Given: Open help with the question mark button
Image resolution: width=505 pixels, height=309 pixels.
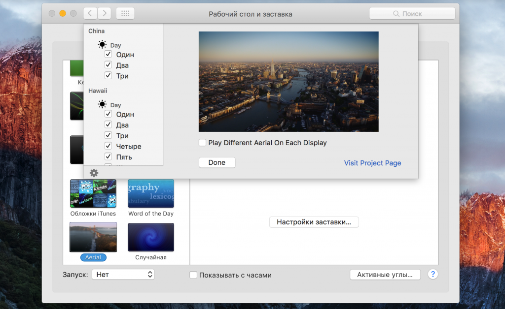Looking at the screenshot, I should pos(433,275).
